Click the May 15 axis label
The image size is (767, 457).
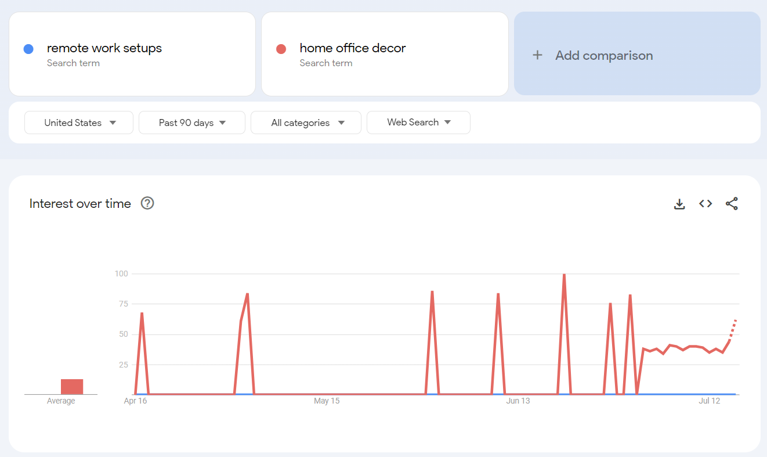click(x=327, y=401)
